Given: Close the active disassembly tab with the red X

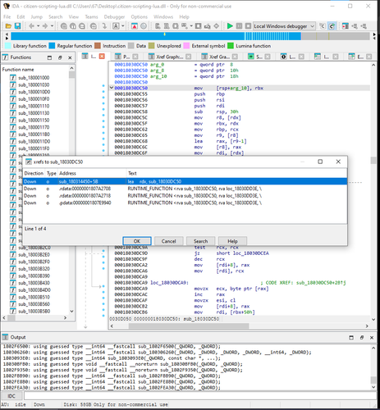Looking at the screenshot, I should click(x=102, y=57).
